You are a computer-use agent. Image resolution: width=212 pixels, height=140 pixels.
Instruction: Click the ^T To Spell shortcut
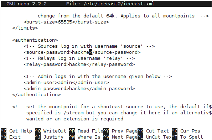click(x=187, y=137)
